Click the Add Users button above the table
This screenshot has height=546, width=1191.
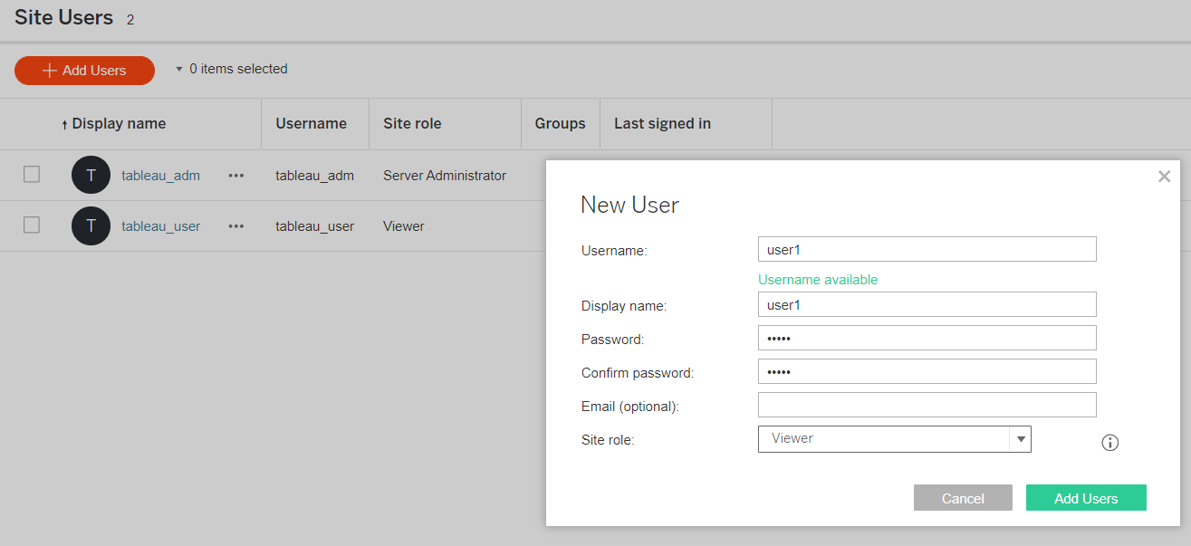coord(84,70)
